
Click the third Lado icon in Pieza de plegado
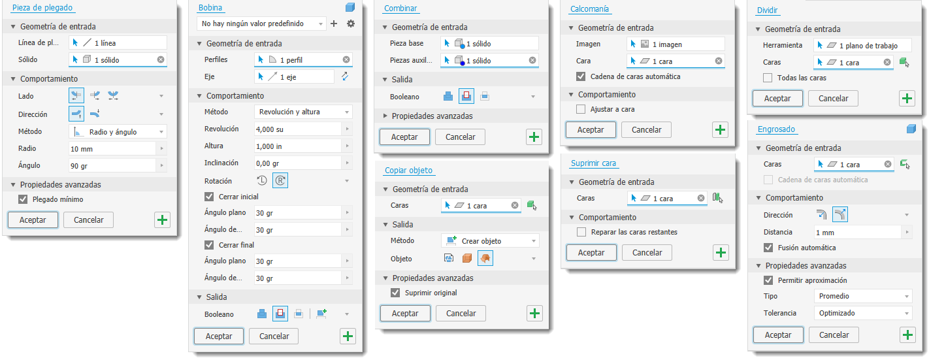tap(113, 96)
